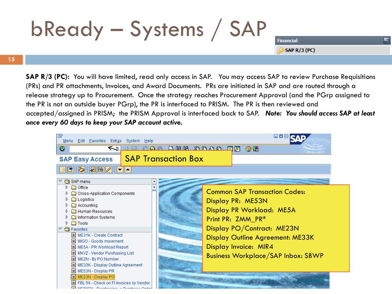Viewport: 392px width, 294px height.
Task: Select FBL1N - Check on FI Invoices favorite
Action: click(x=113, y=283)
